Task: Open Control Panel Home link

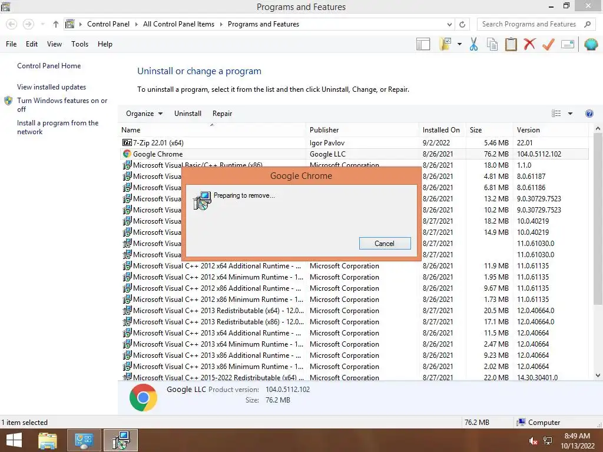Action: click(49, 66)
